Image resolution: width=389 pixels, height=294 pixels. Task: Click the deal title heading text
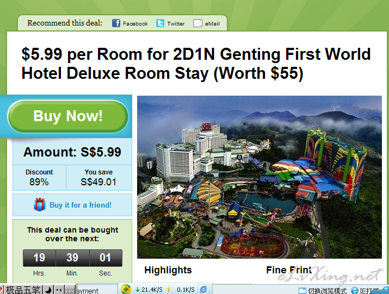[196, 64]
